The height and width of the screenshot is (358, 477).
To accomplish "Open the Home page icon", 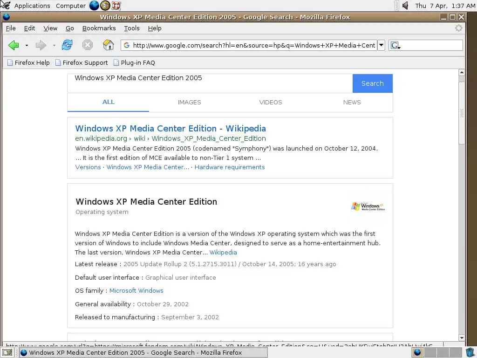I will point(108,45).
